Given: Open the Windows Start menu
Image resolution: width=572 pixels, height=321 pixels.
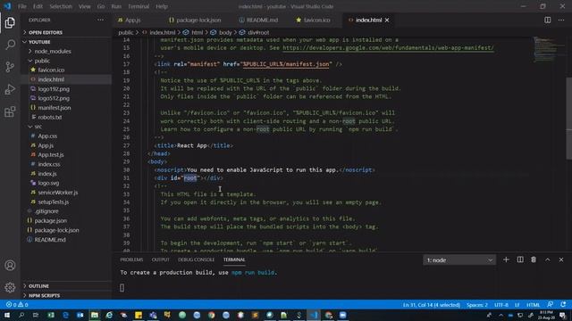Looking at the screenshot, I should 7,315.
